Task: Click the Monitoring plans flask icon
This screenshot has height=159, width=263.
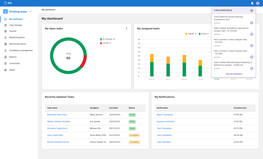Action: (x=5, y=37)
